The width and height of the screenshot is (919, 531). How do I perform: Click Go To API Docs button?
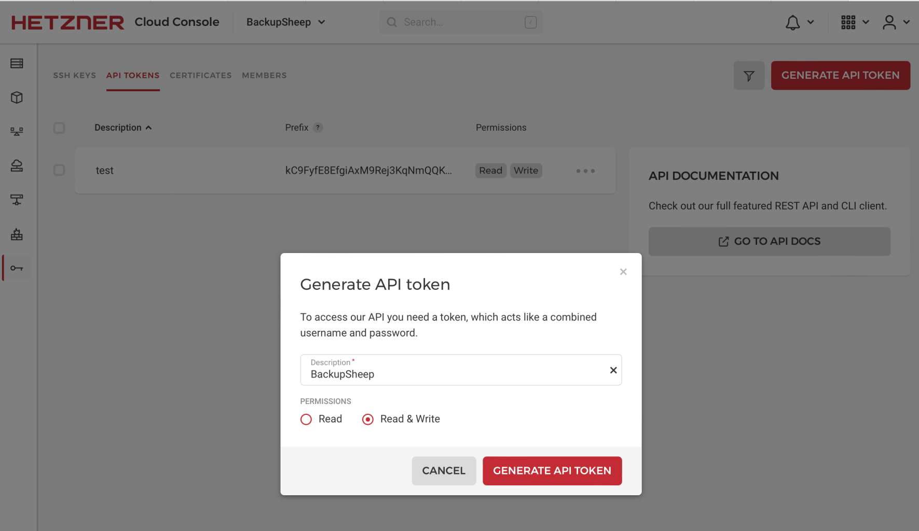point(770,242)
